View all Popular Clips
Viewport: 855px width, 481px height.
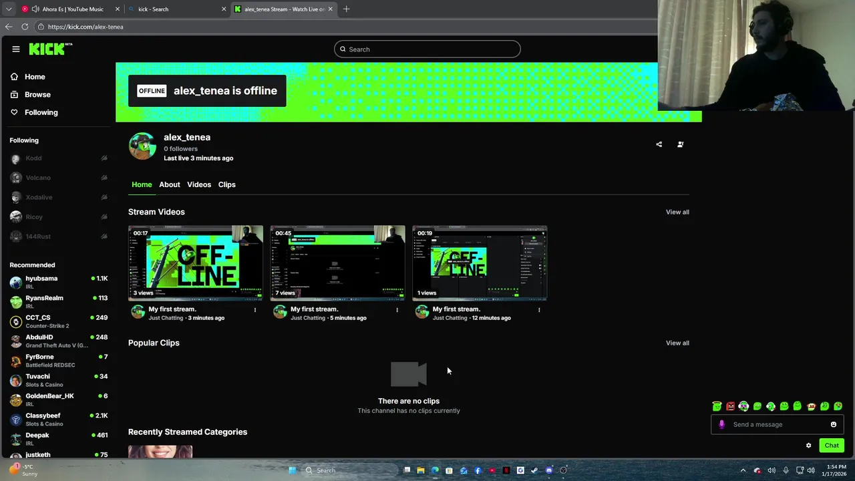pyautogui.click(x=677, y=343)
